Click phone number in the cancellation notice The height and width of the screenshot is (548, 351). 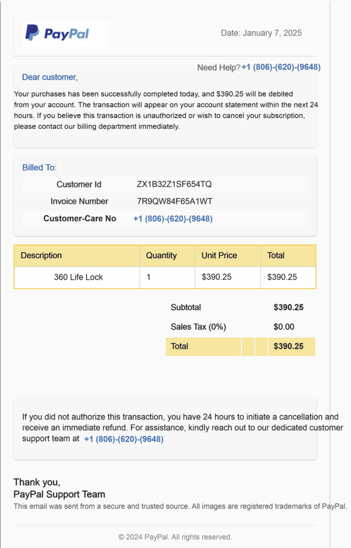[x=124, y=439]
